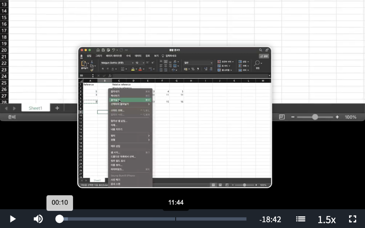Screen dimensions: 365x228
Task: Click the zoom slider in the background spreadsheet status bar
Action: tap(315, 117)
